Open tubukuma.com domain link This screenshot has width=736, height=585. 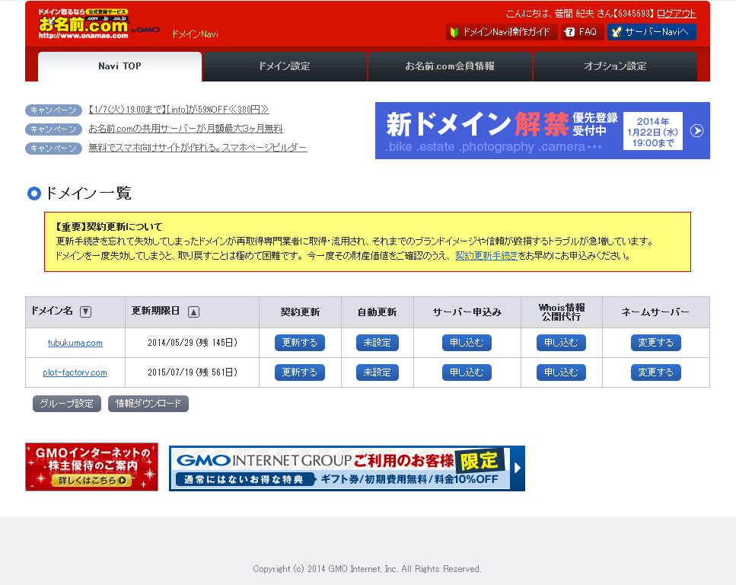pos(75,343)
